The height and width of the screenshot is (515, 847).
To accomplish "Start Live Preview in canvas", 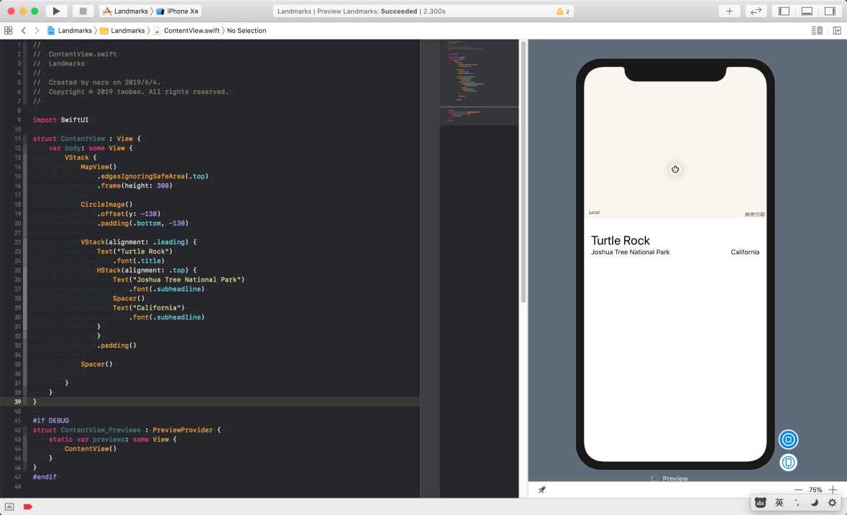I will (x=788, y=440).
